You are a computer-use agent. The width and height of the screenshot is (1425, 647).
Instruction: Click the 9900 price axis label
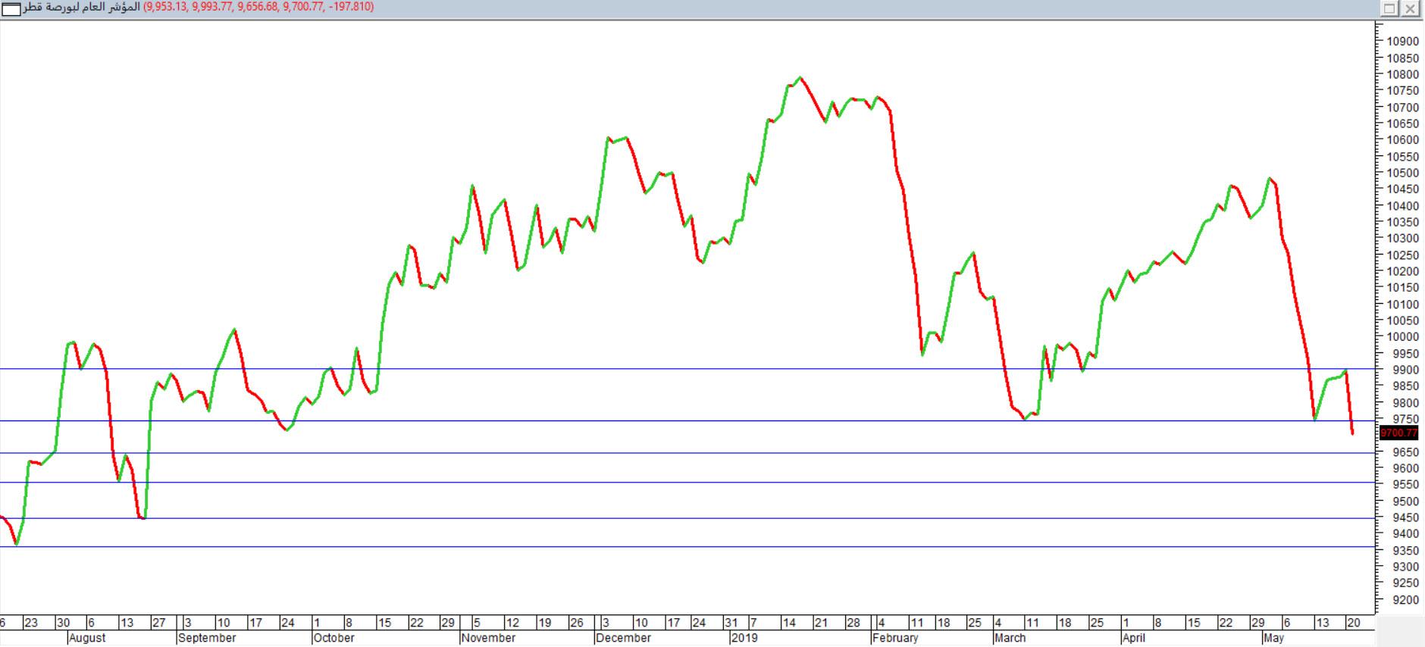click(x=1405, y=370)
